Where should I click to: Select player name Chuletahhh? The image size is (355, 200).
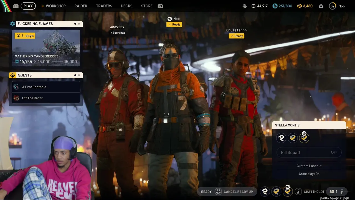pos(236,30)
